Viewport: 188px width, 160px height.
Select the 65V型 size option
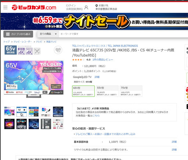tap(83, 91)
